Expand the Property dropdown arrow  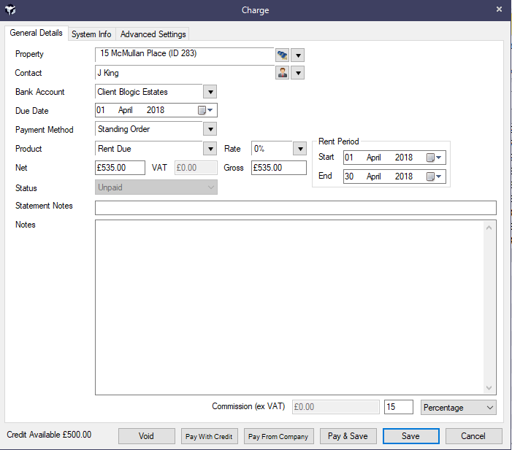(x=297, y=55)
